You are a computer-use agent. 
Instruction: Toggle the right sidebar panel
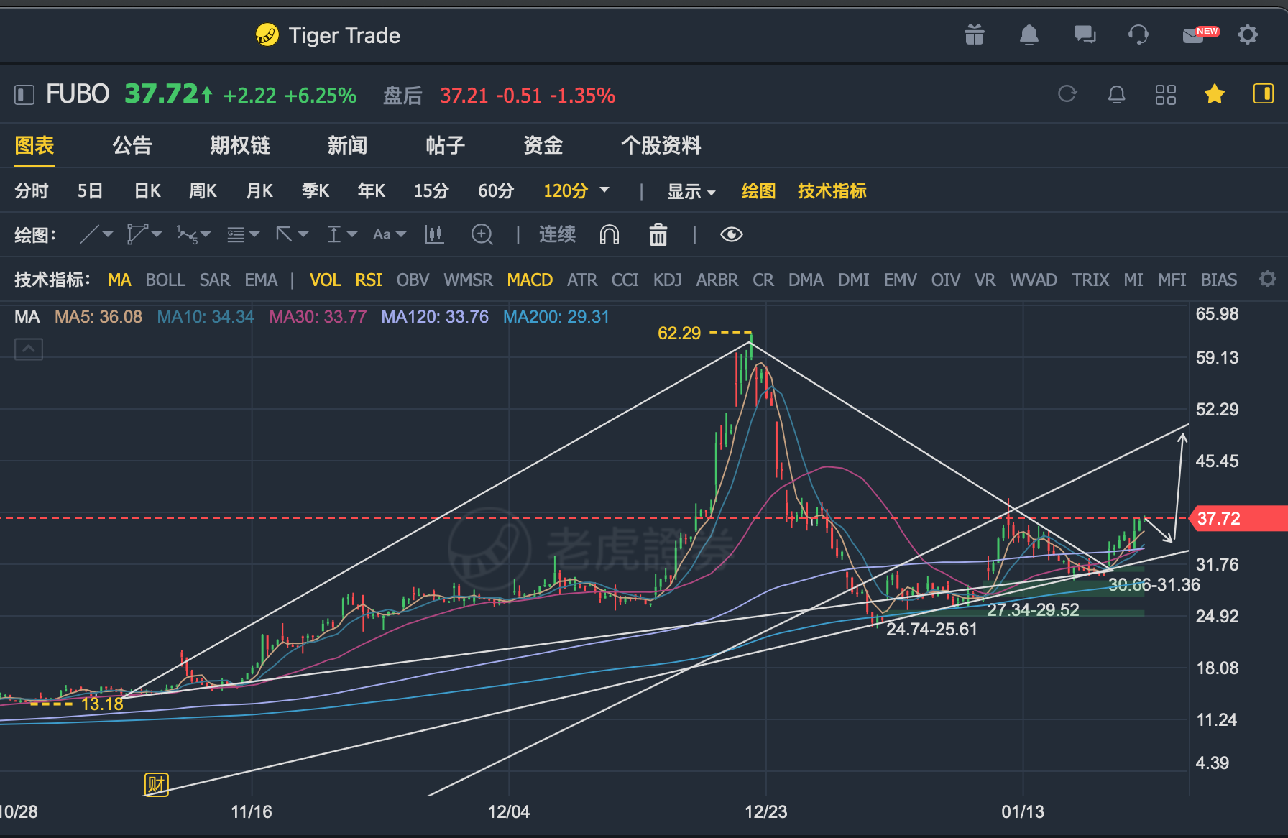1264,94
